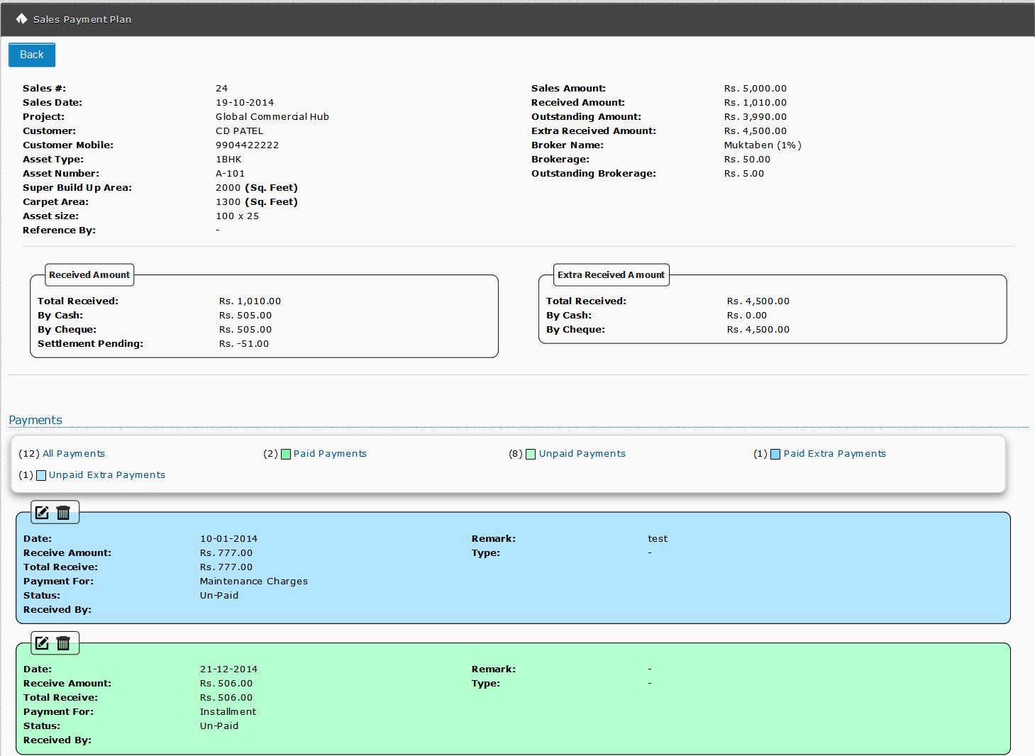Edit the Installment payment dated 21-12-2014
Screen dimensions: 1035x756
43,643
